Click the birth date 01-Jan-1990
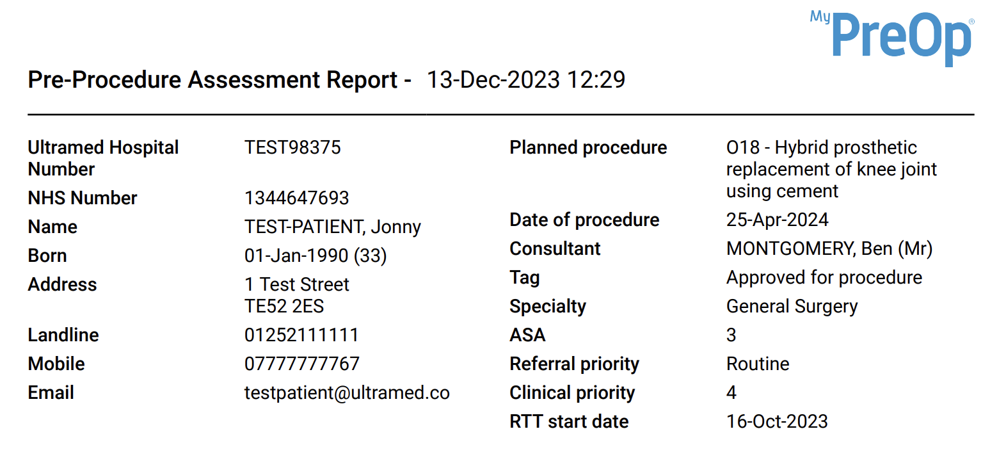 [296, 255]
